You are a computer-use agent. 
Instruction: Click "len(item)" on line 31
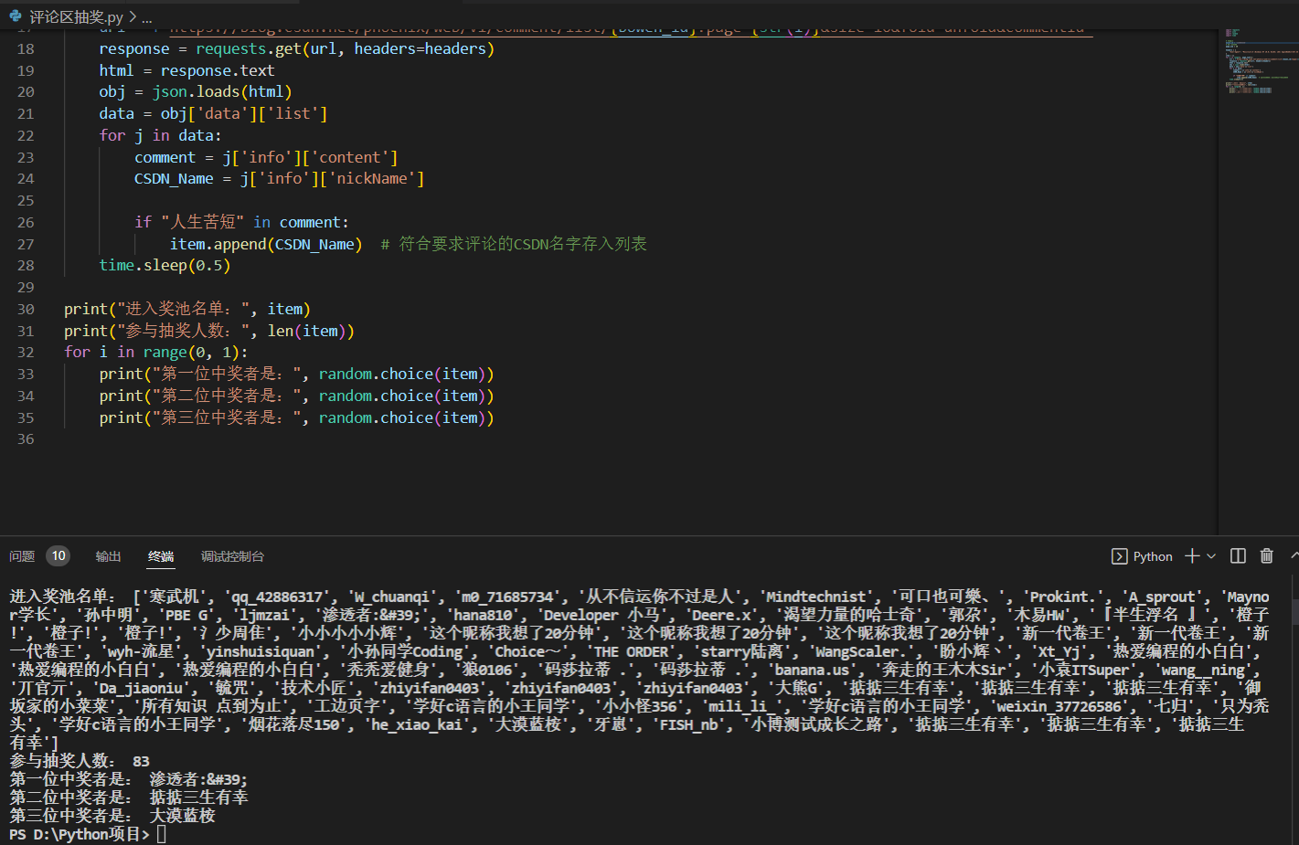[306, 331]
